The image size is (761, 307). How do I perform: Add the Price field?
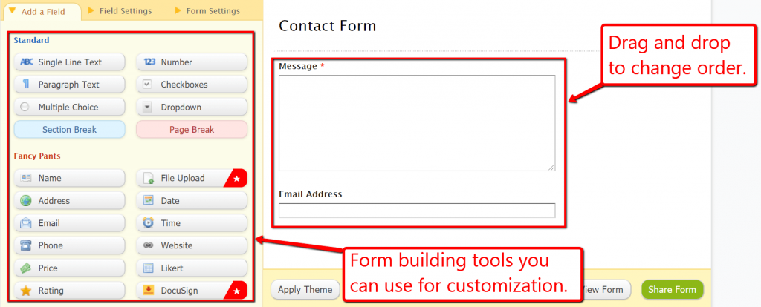pyautogui.click(x=69, y=268)
